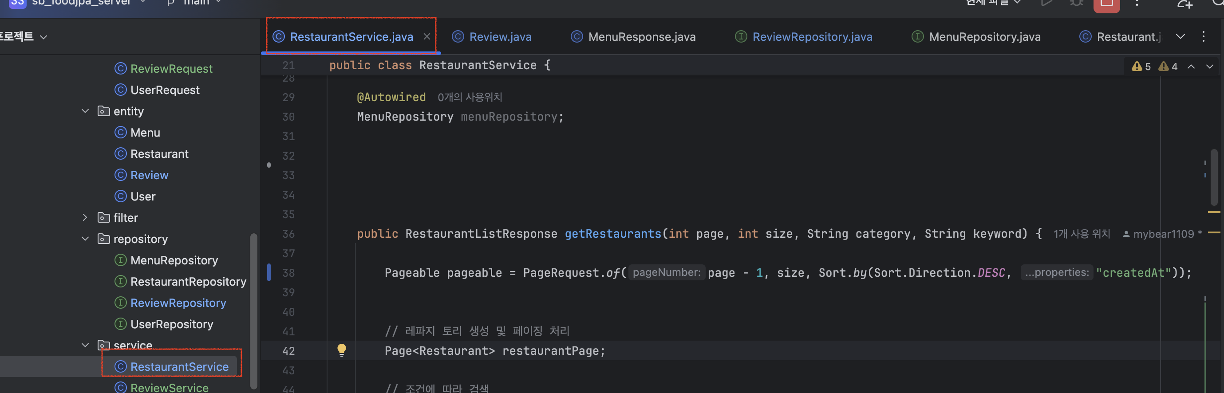Click the red Stop button in toolbar
Screen dimensions: 1224x393
1107,4
